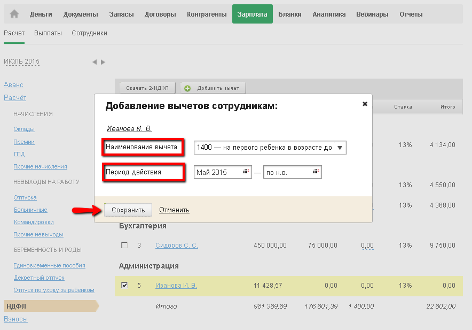Screen dimensions: 472x330
Task: Click the Добавить вычет button
Action: coord(214,88)
